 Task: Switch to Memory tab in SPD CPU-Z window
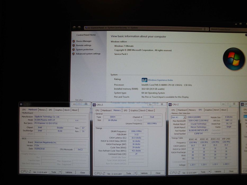[192, 110]
